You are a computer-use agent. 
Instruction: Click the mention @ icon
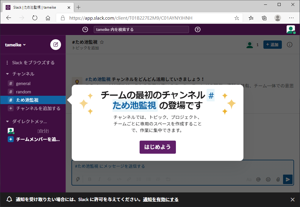click(258, 179)
